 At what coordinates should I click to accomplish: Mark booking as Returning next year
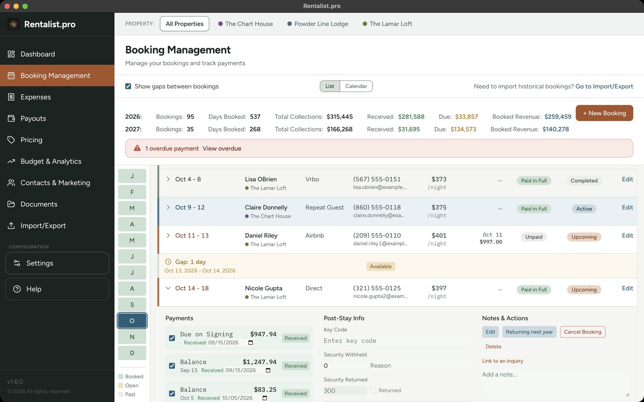click(x=530, y=332)
